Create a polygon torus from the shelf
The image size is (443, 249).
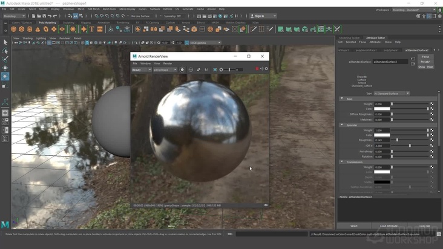click(x=46, y=29)
